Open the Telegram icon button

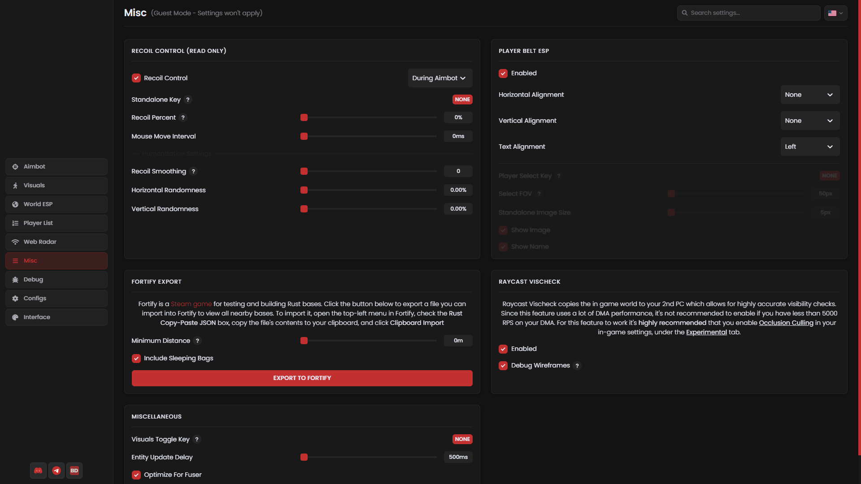pyautogui.click(x=57, y=471)
